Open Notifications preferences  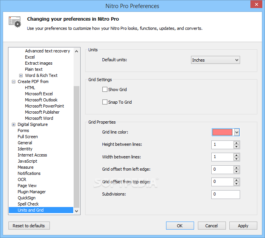click(x=29, y=173)
